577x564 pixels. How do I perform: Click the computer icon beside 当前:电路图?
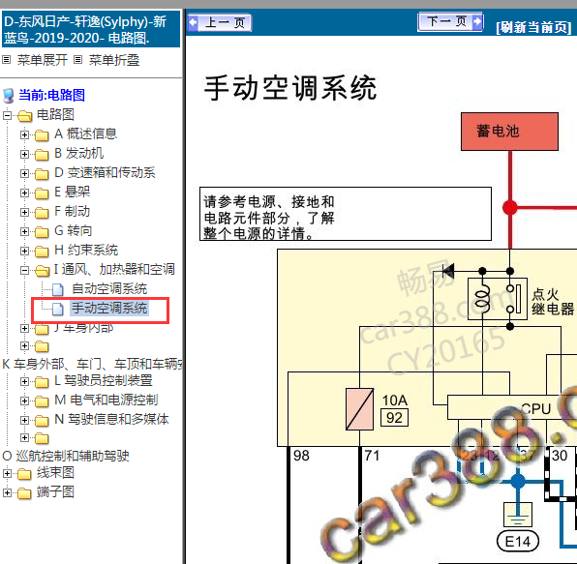click(9, 96)
